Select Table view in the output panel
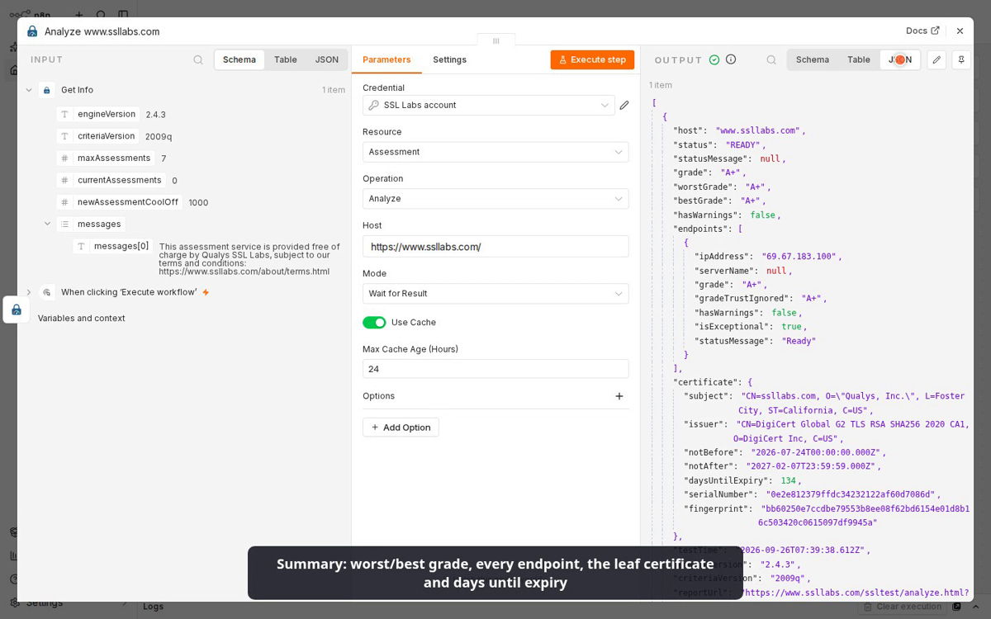Viewport: 991px width, 619px height. point(859,59)
